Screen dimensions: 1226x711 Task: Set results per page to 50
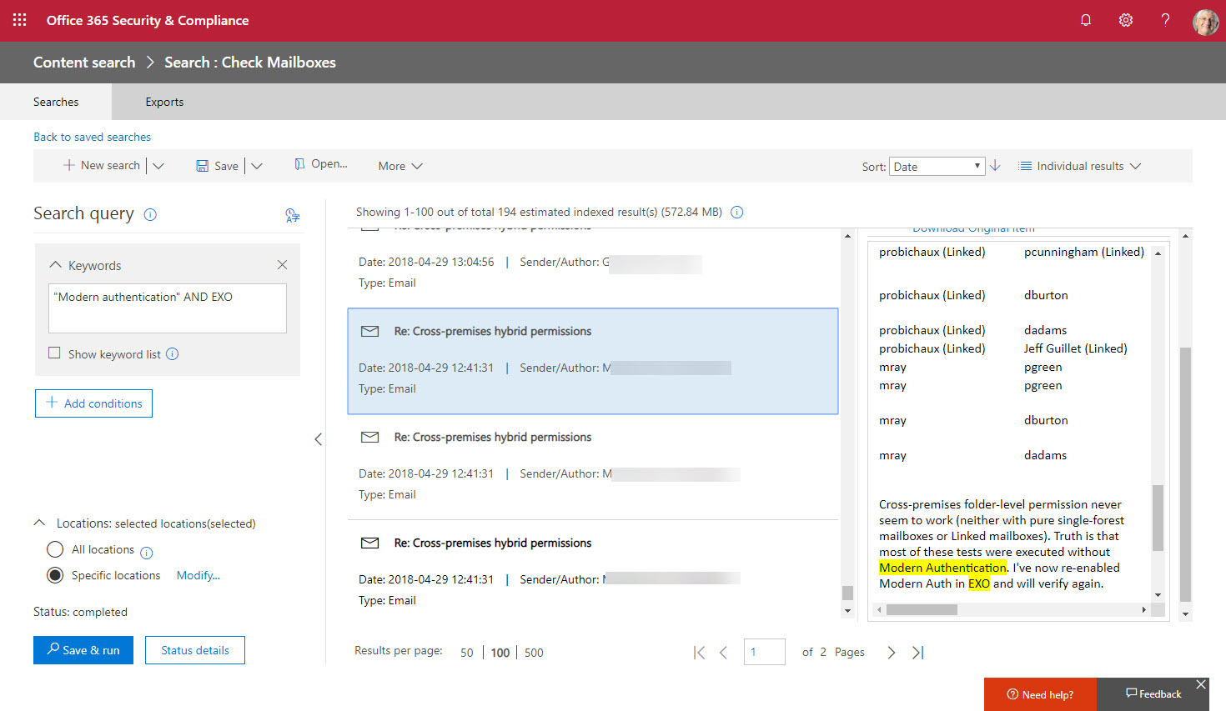tap(467, 653)
